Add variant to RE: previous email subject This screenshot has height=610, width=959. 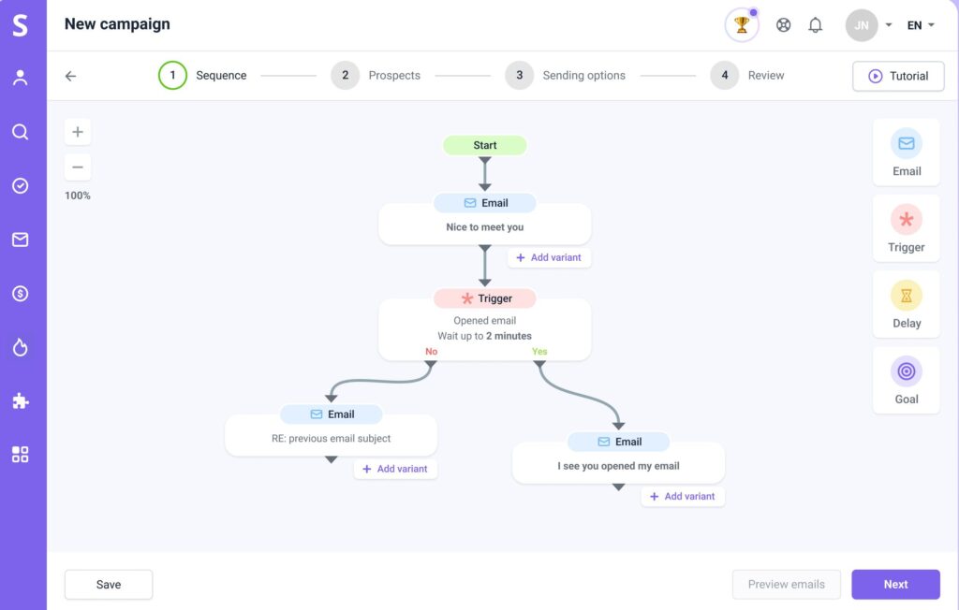(395, 469)
